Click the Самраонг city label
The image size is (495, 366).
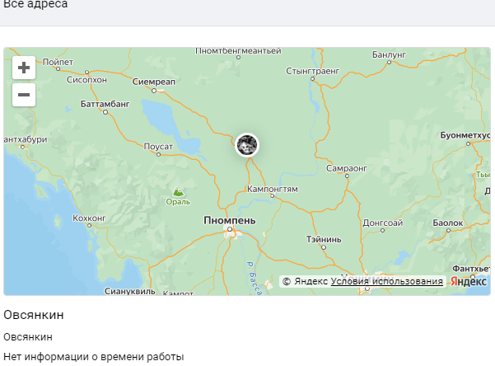click(x=347, y=168)
